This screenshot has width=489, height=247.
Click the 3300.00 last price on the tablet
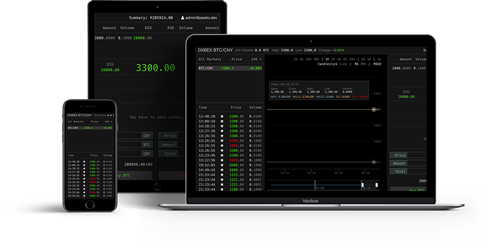point(155,67)
